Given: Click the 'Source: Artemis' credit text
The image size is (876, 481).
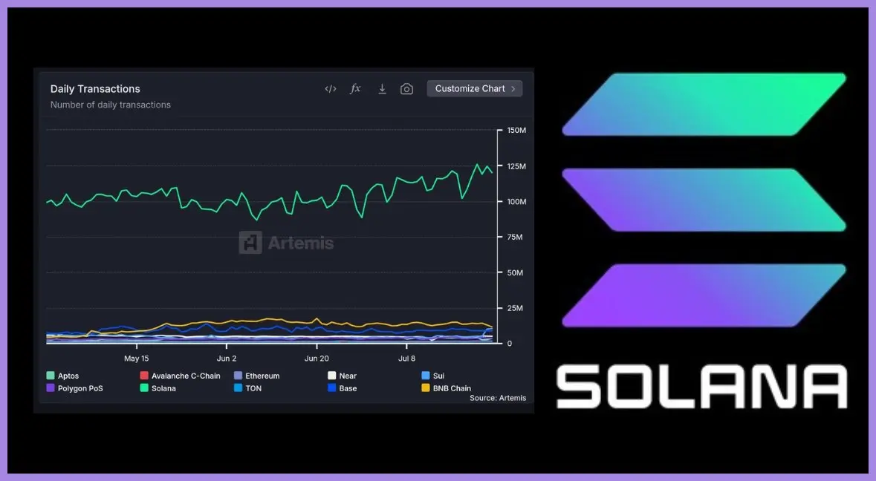Looking at the screenshot, I should point(498,398).
